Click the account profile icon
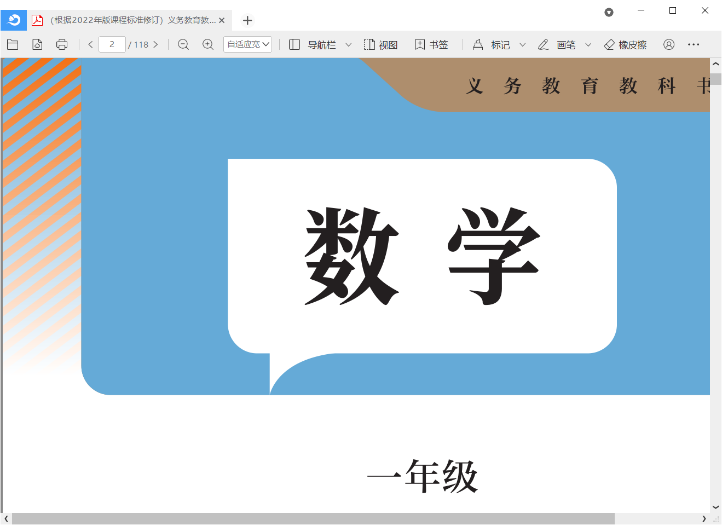722x525 pixels. tap(669, 44)
